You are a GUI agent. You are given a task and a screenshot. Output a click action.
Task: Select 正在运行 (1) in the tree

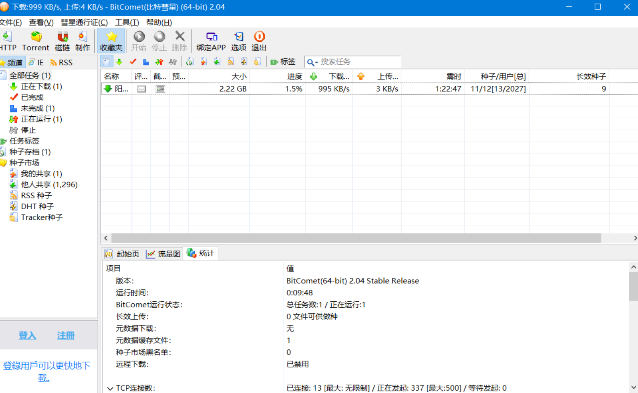click(x=41, y=119)
